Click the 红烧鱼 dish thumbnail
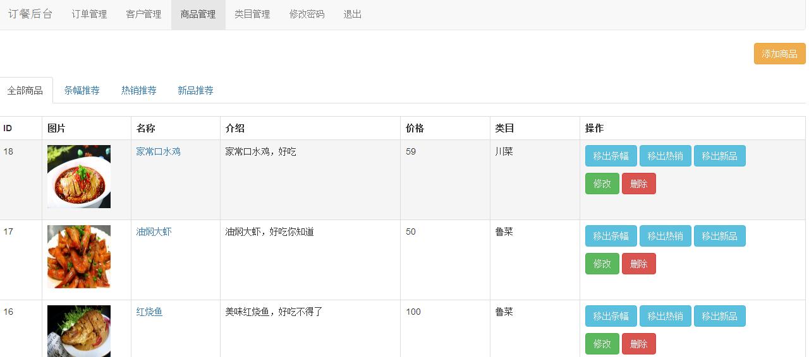 [79, 331]
